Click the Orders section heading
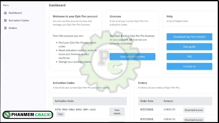This screenshot has width=219, height=123. pyautogui.click(x=142, y=83)
